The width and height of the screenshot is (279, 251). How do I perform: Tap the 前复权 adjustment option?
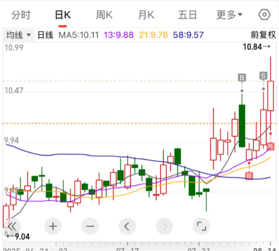(x=263, y=35)
